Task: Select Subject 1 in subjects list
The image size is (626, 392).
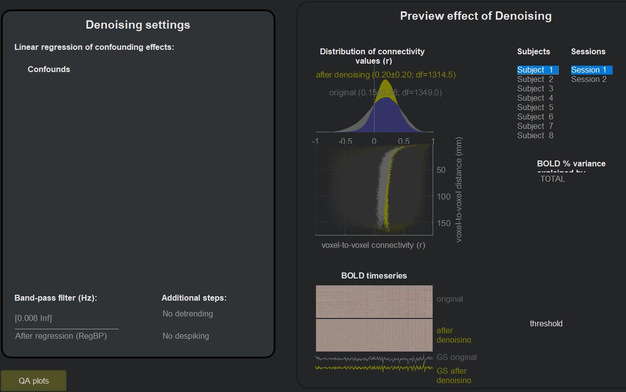Action: (536, 70)
